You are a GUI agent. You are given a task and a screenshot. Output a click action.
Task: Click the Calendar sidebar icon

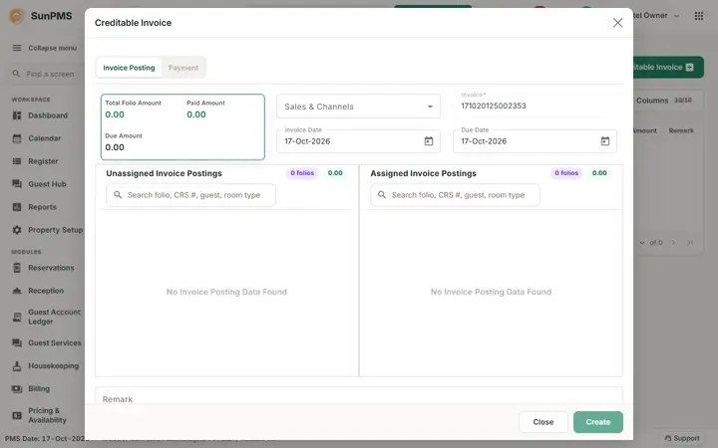(17, 138)
